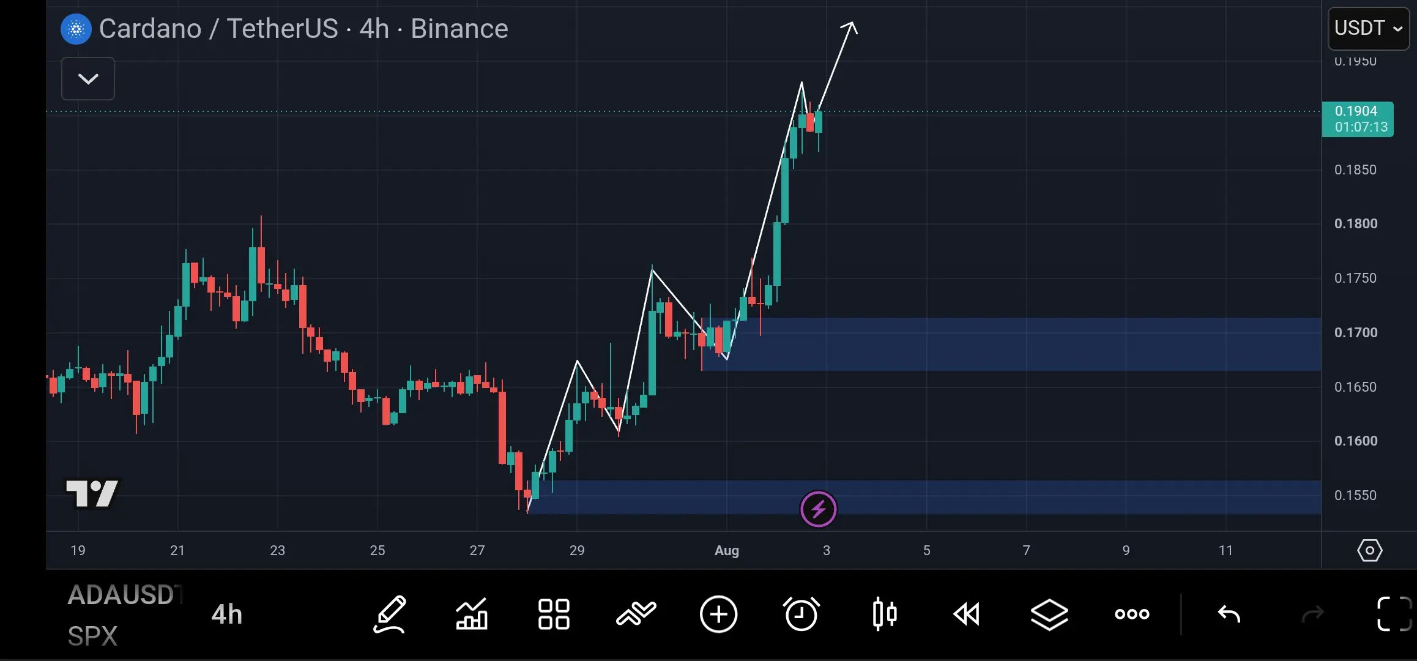Screen dimensions: 1417x661
Task: Open the USDT currency dropdown
Action: [x=1369, y=28]
